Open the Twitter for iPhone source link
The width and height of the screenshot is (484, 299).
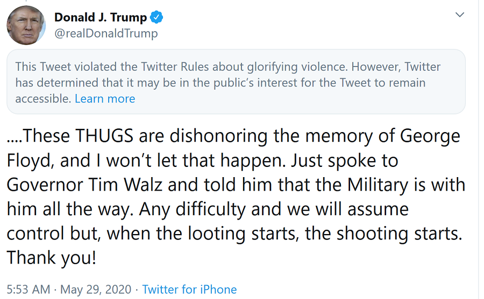[189, 289]
